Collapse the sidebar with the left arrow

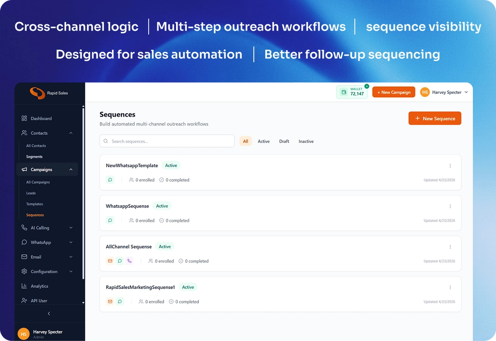[x=49, y=314]
